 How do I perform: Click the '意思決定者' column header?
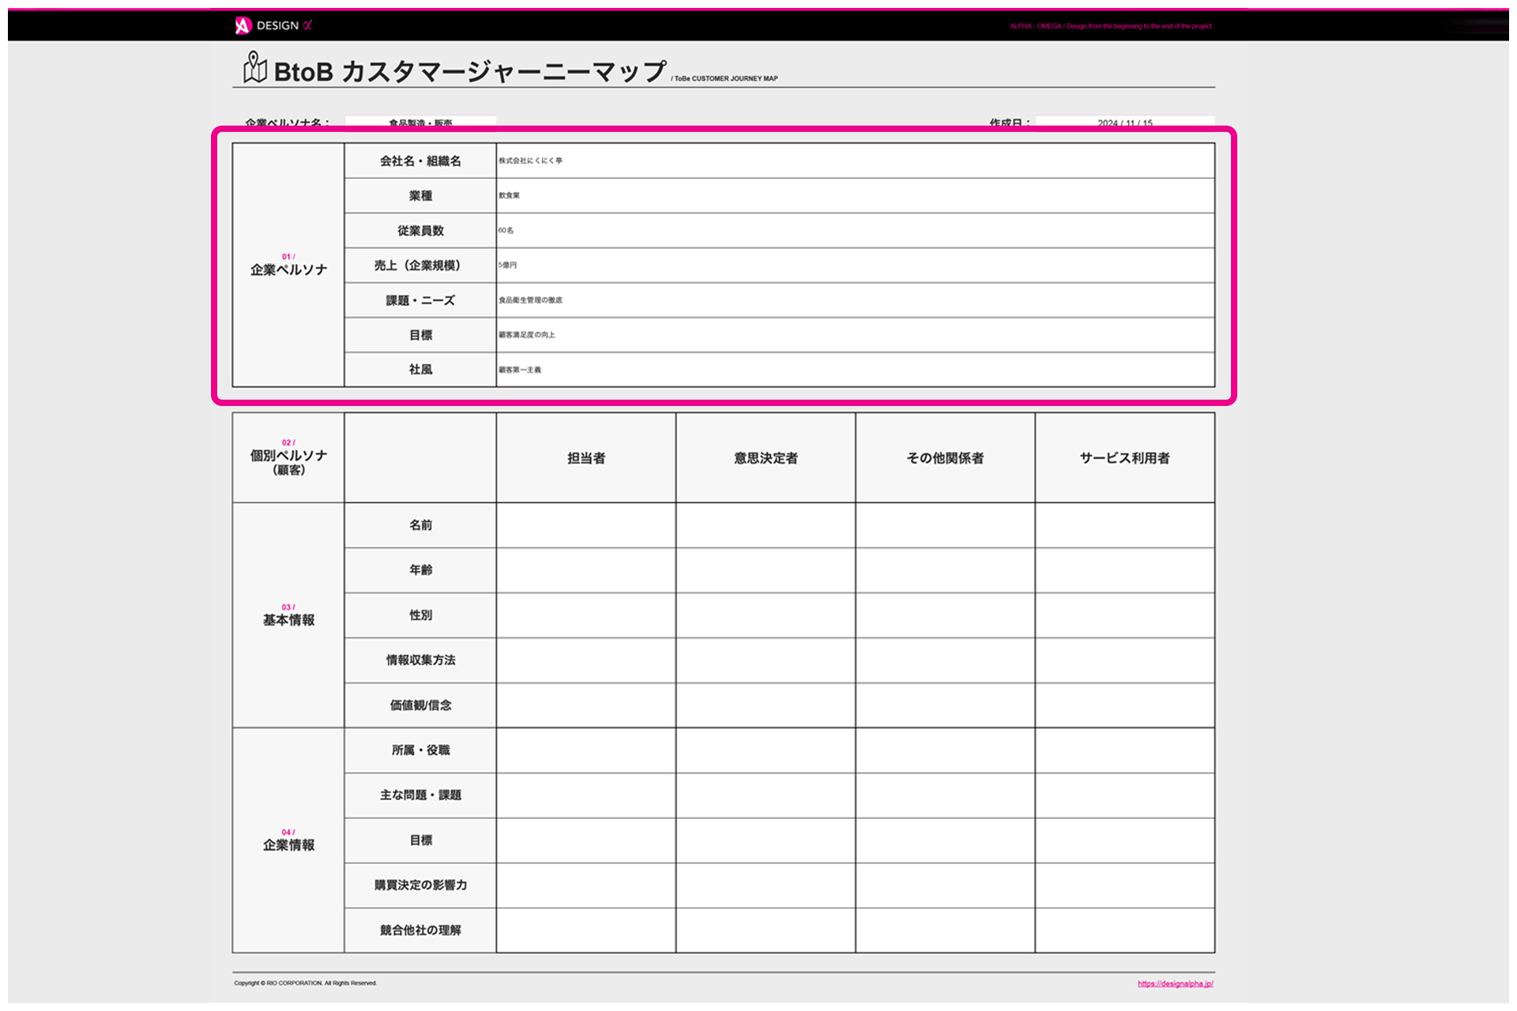pyautogui.click(x=766, y=457)
